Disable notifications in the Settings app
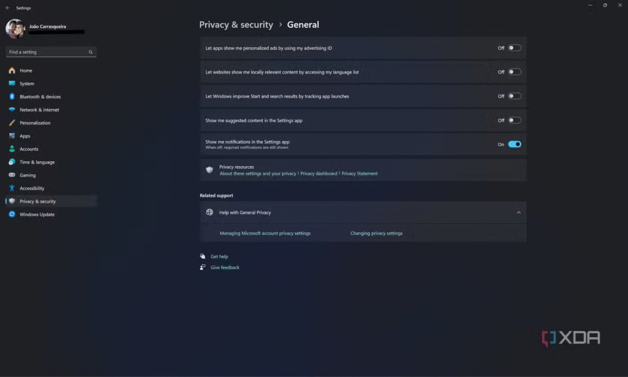 pyautogui.click(x=514, y=145)
